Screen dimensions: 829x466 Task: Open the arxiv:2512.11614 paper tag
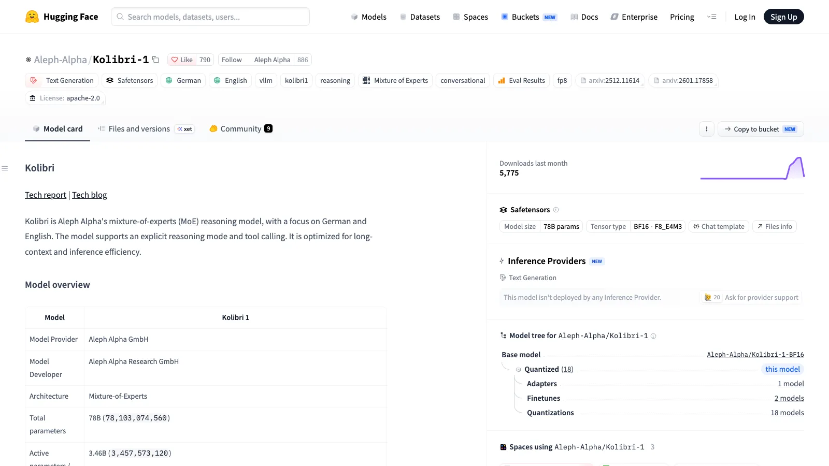[x=610, y=80]
